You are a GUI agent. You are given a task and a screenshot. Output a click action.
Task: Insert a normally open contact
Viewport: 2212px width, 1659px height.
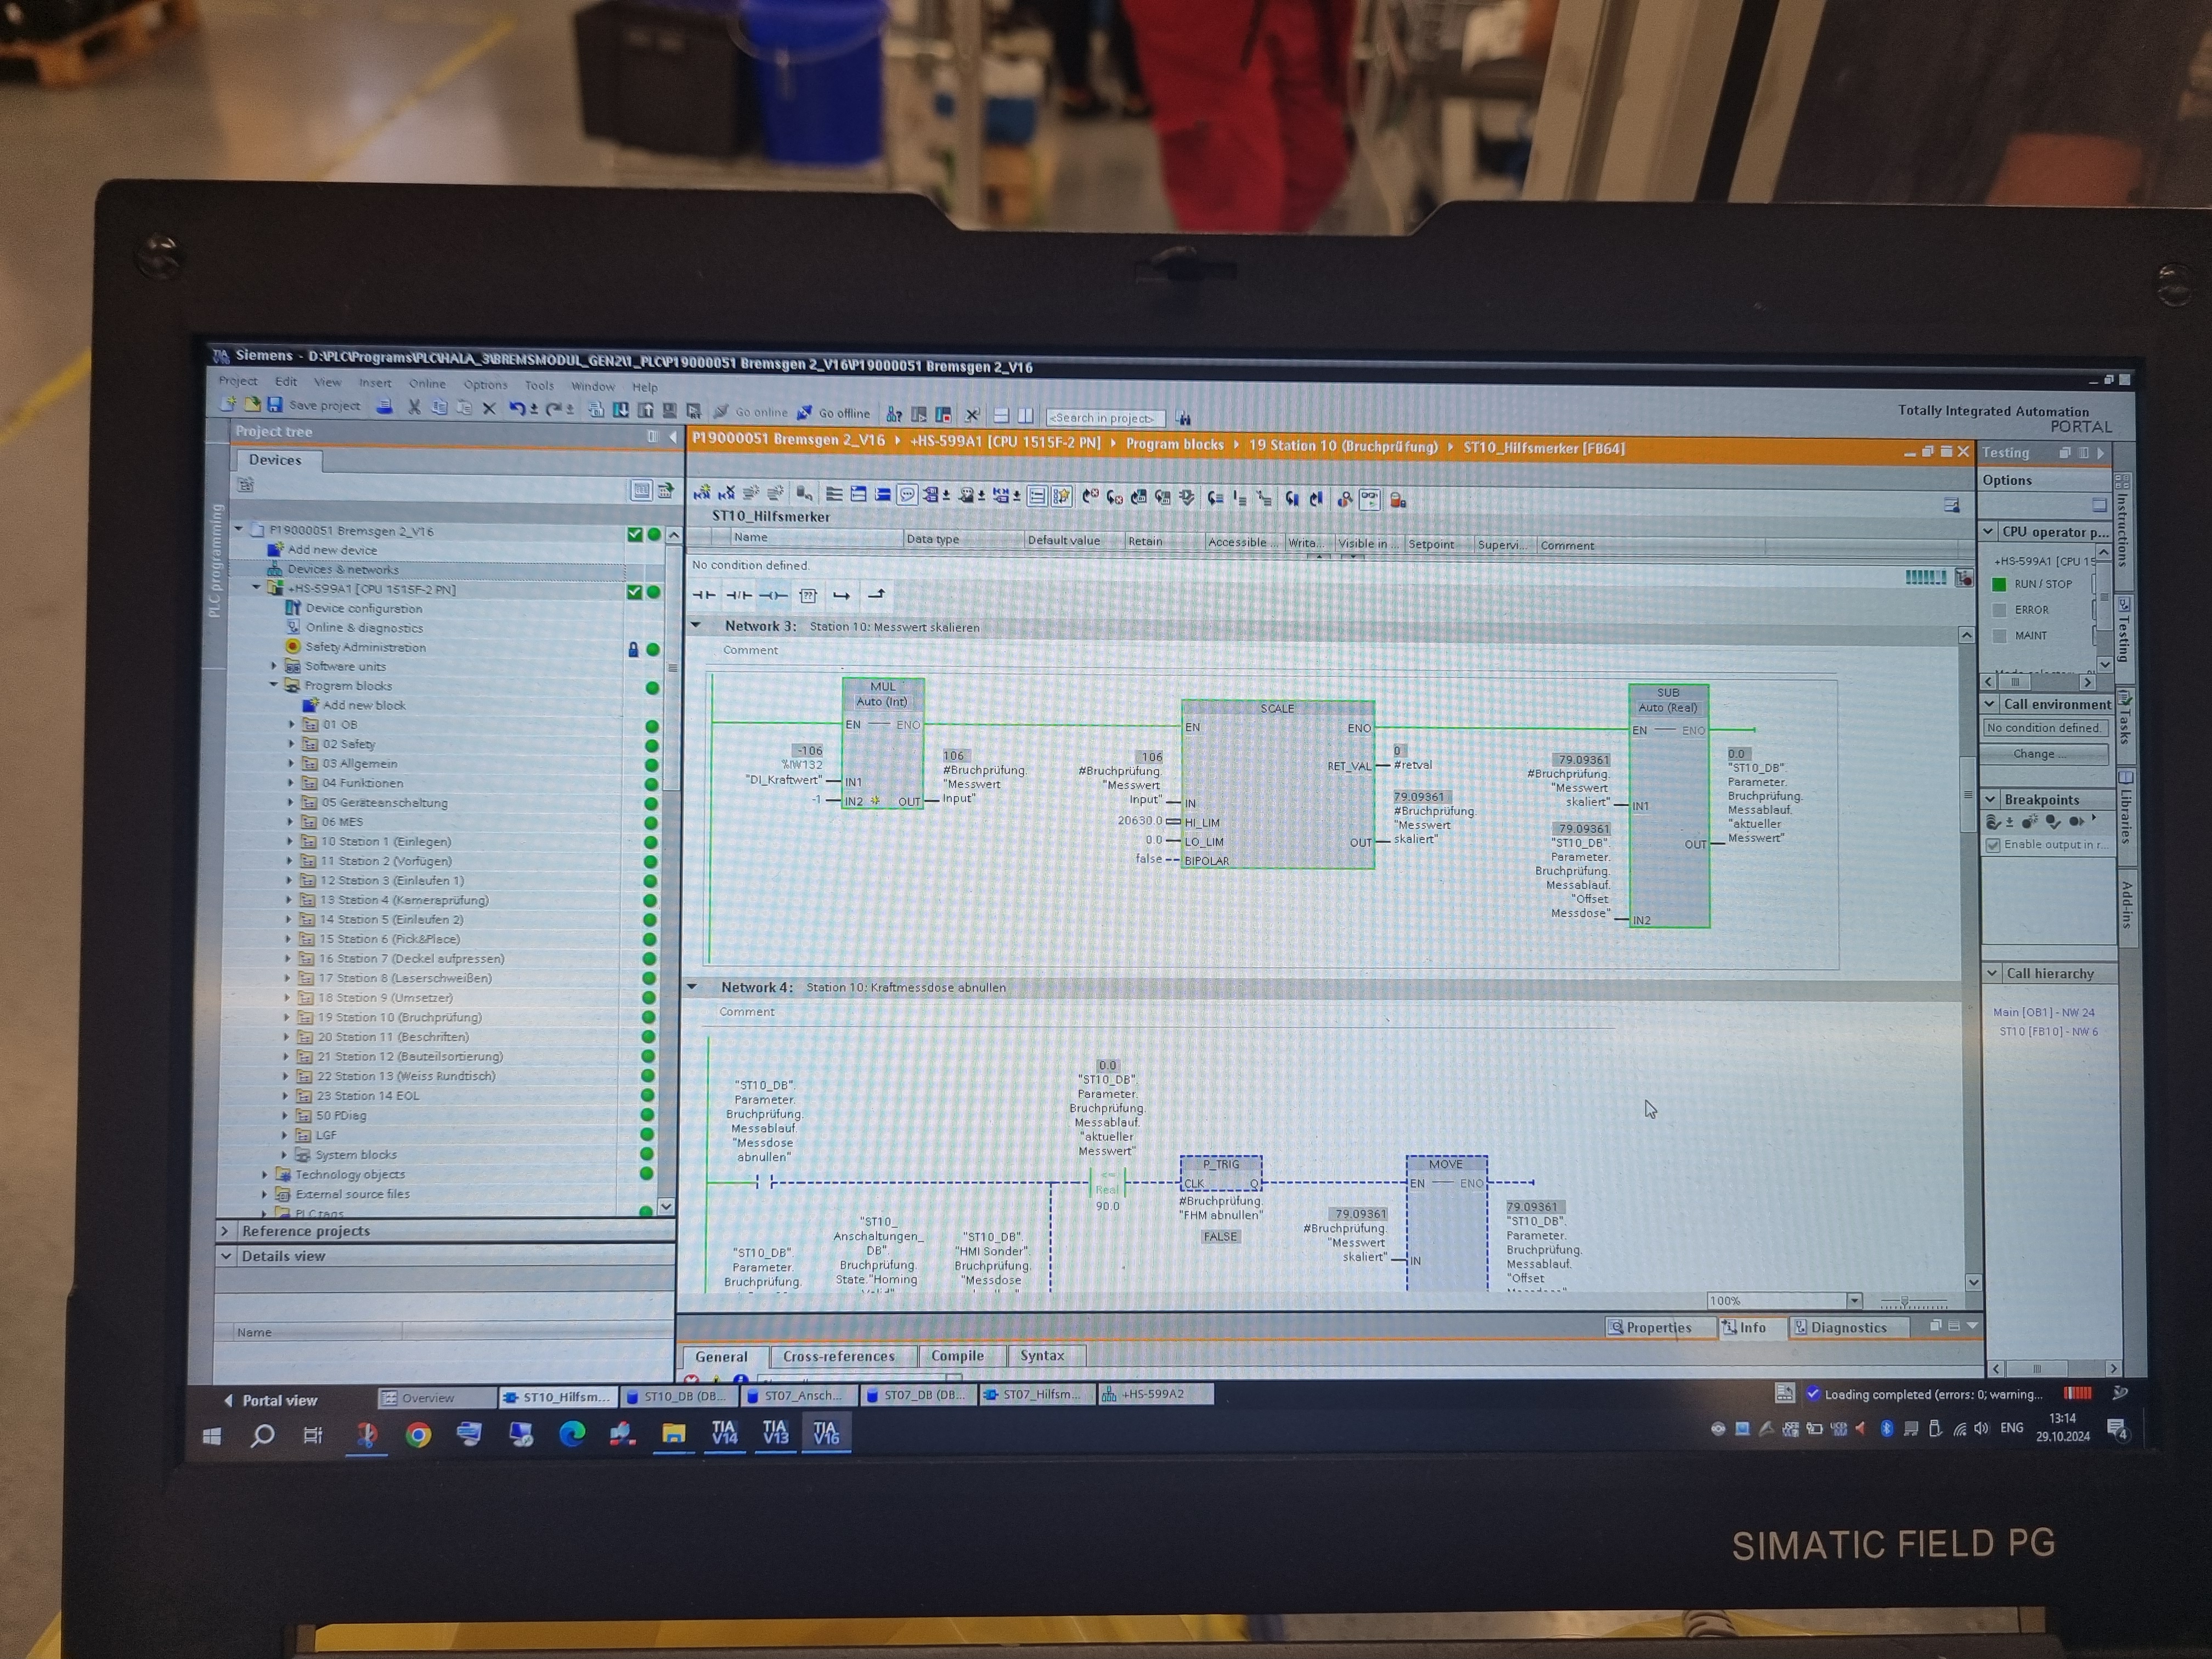click(x=704, y=595)
